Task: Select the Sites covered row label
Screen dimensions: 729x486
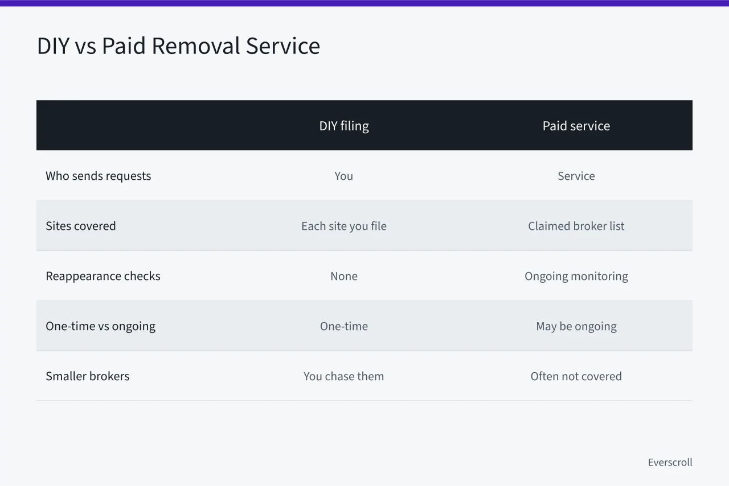Action: pyautogui.click(x=81, y=226)
